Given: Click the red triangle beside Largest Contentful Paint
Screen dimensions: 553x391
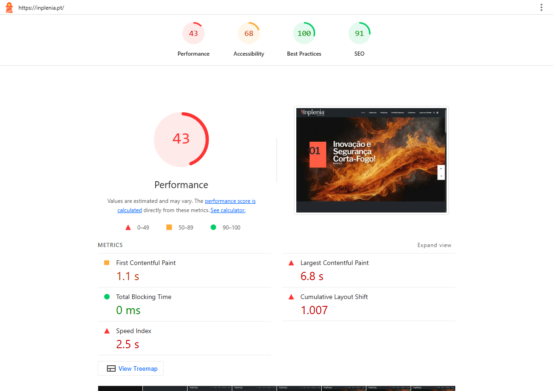Looking at the screenshot, I should point(291,263).
